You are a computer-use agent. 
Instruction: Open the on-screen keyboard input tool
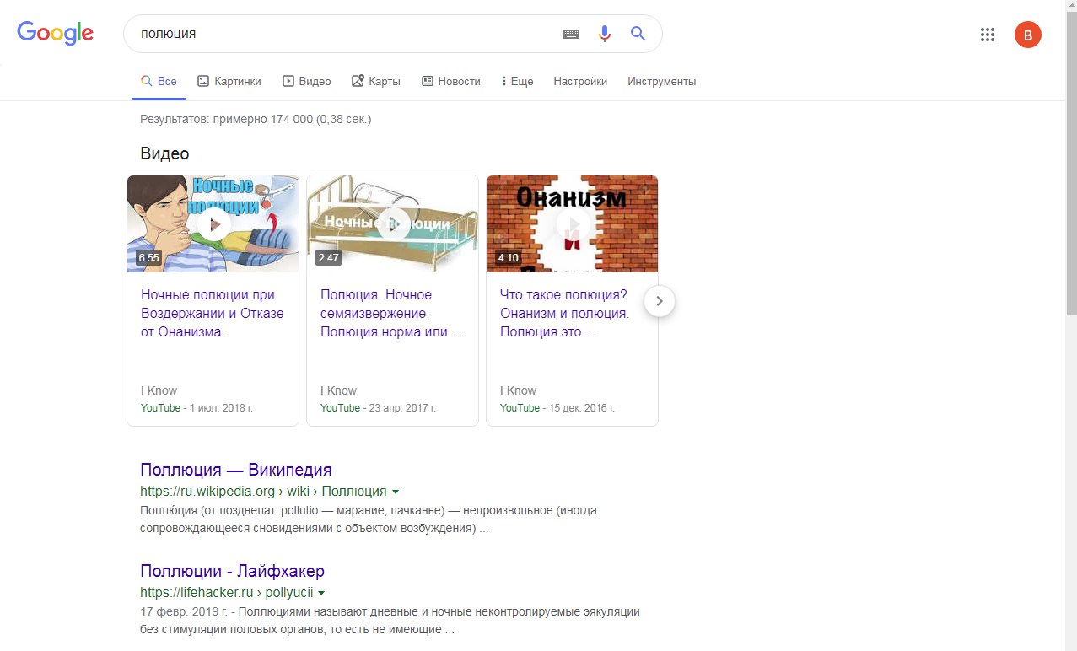(571, 34)
